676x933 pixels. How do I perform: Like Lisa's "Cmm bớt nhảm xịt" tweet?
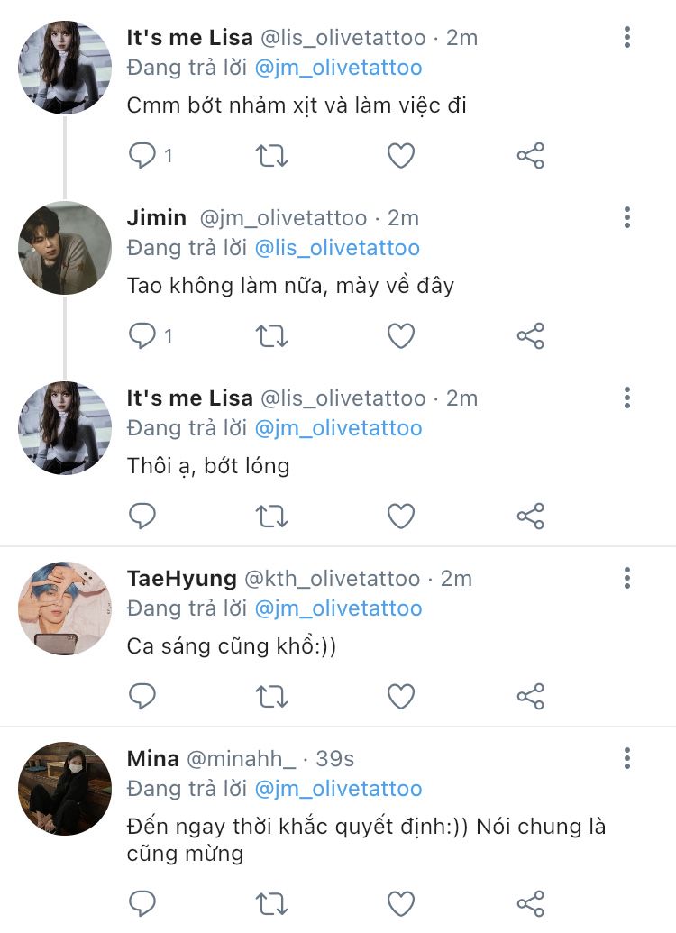point(401,156)
